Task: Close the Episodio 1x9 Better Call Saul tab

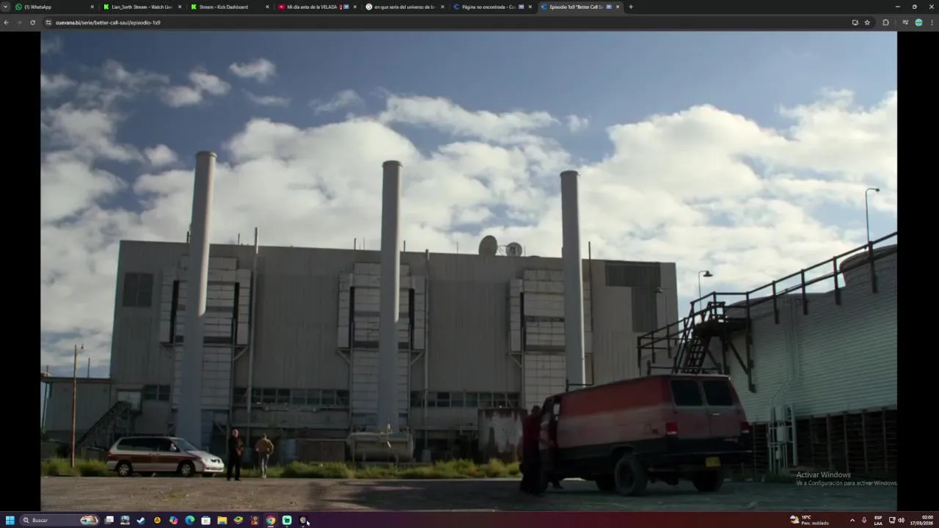Action: point(618,7)
